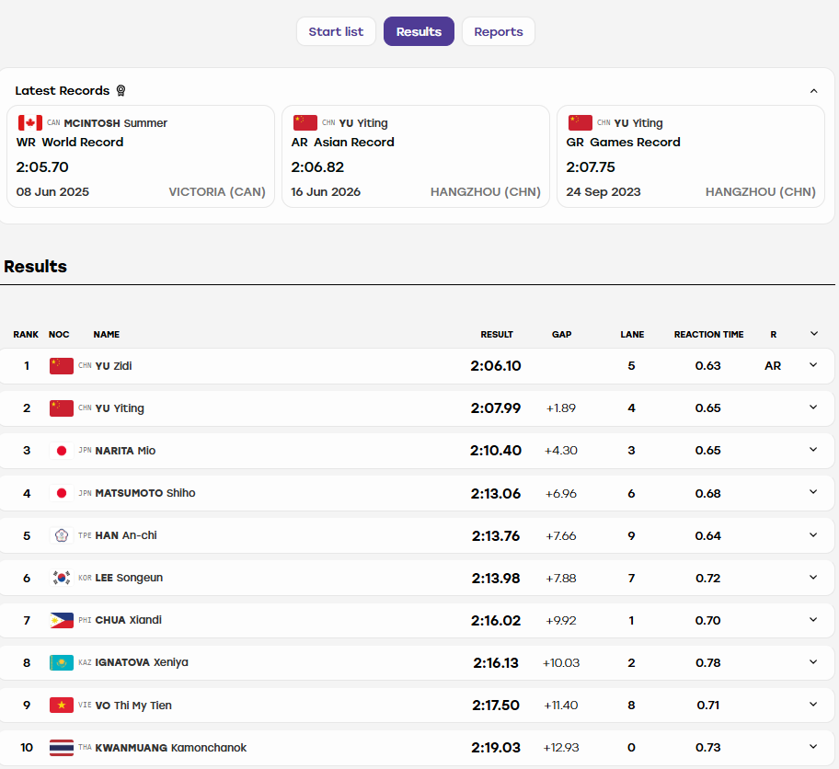Click the Canada flag on the World Record card
This screenshot has width=839, height=769.
(30, 123)
